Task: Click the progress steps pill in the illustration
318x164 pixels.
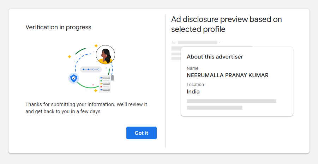Action: pyautogui.click(x=91, y=69)
